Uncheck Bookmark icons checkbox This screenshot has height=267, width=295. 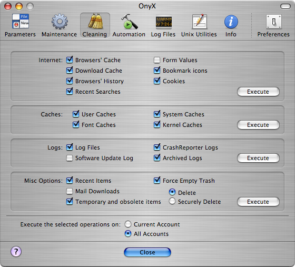pos(157,71)
